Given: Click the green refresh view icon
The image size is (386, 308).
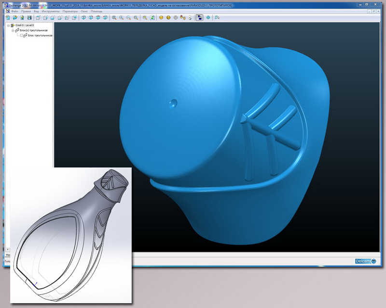Looking at the screenshot, I should click(152, 17).
